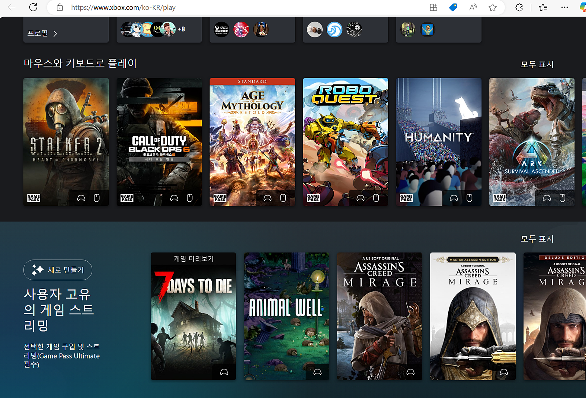586x398 pixels.
Task: Click 사용자 고유의 게임 스트리밍 heading
Action: 59,310
